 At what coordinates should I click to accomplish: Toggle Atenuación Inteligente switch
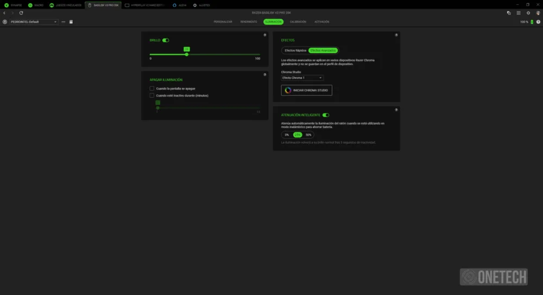click(x=325, y=115)
